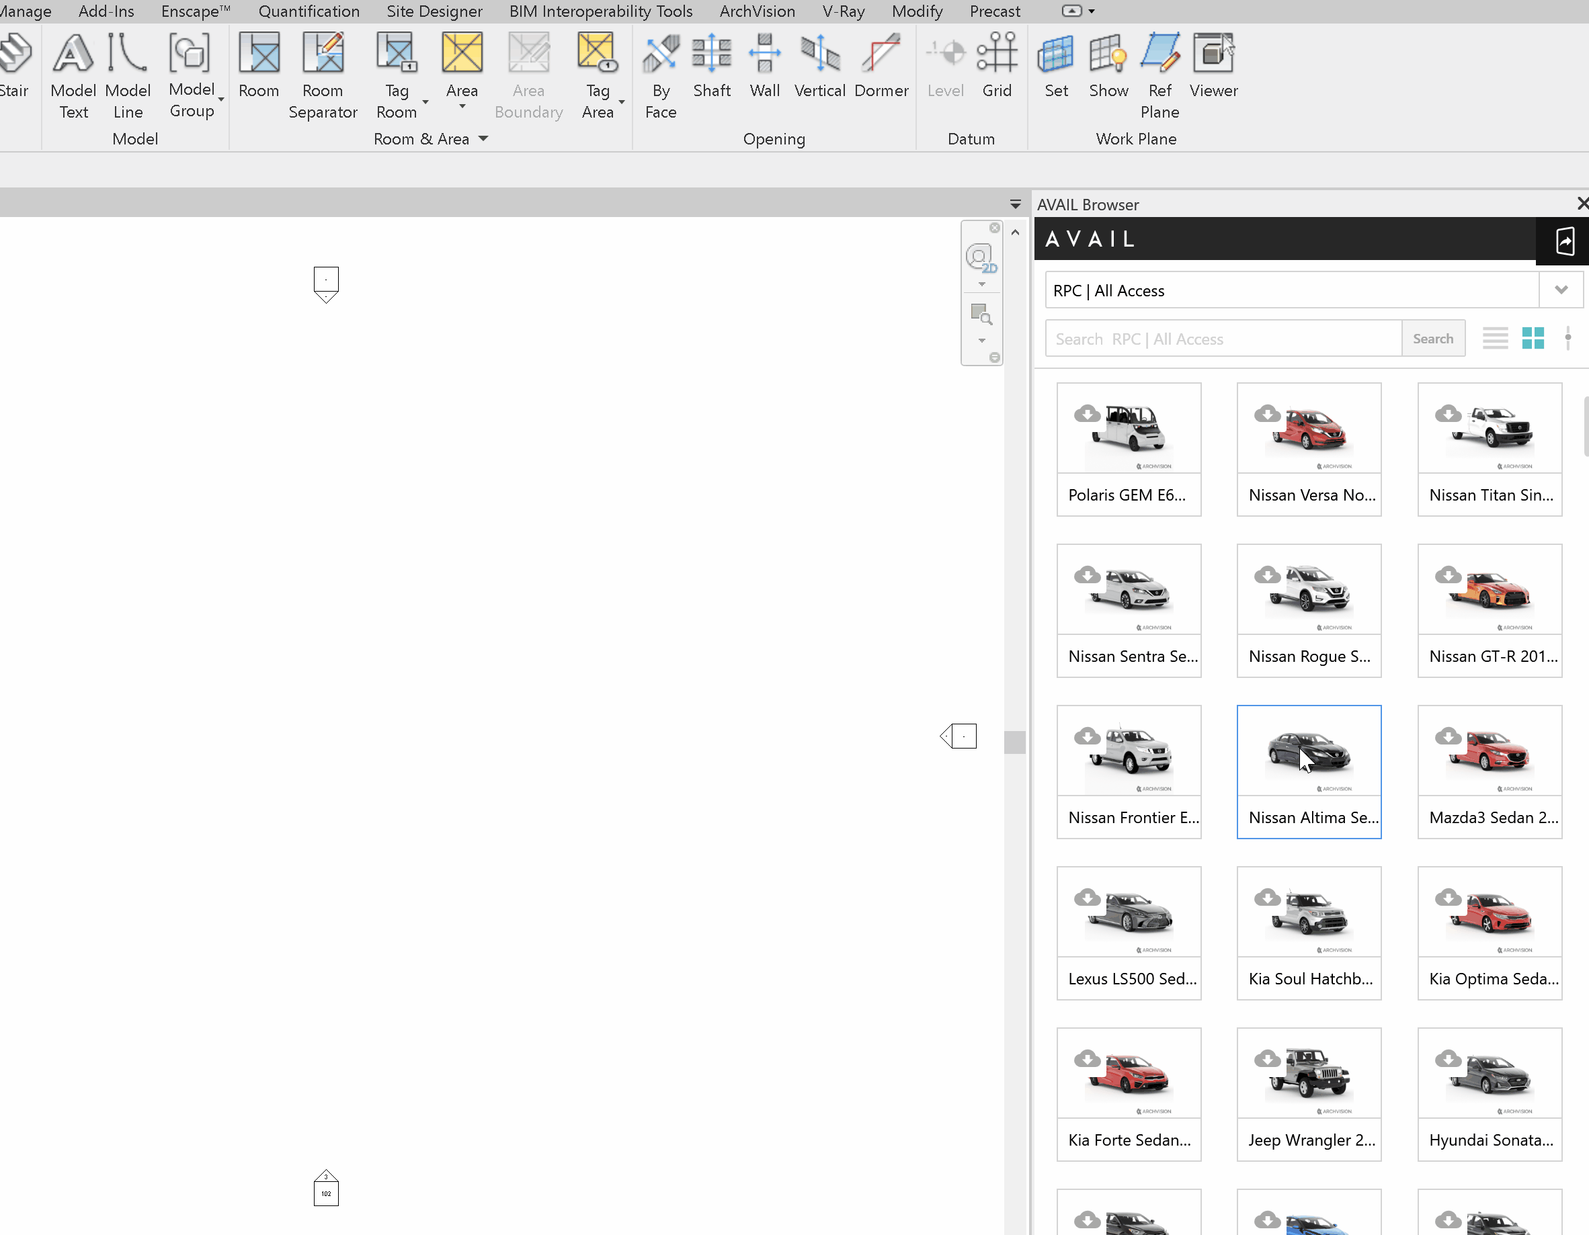Screen dimensions: 1589x1235
Task: Select the Jeep Wrangler thumbnail
Action: pyautogui.click(x=1309, y=1074)
